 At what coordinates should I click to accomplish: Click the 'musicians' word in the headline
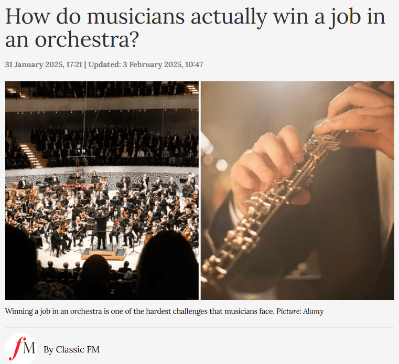point(136,17)
